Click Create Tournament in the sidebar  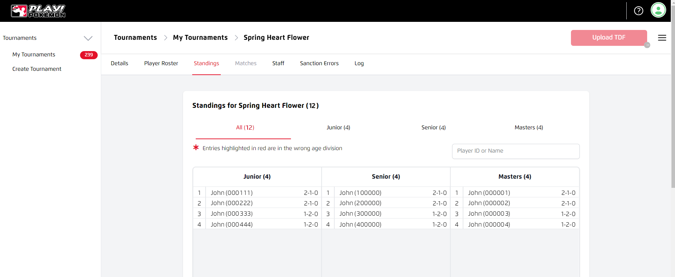tap(37, 69)
